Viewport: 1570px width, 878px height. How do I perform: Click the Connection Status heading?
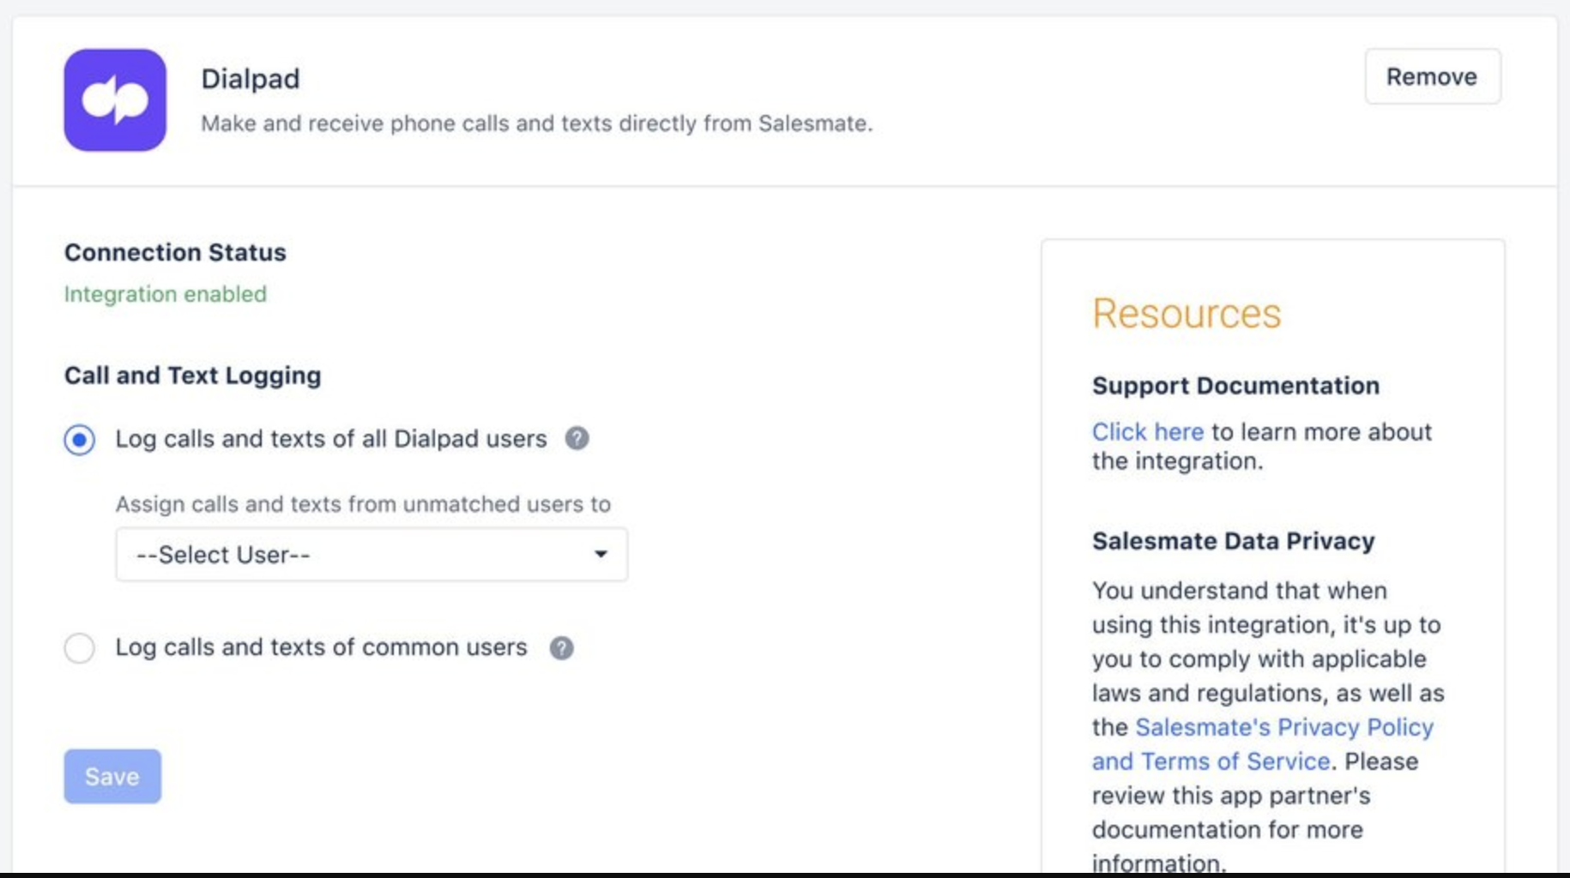tap(175, 252)
